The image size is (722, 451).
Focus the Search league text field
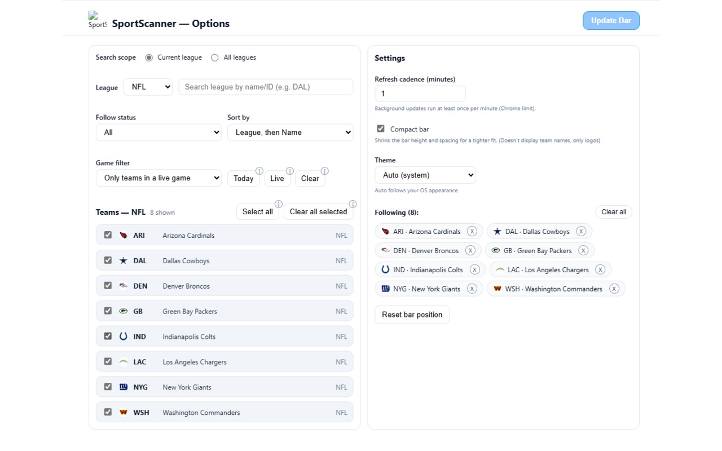(266, 87)
